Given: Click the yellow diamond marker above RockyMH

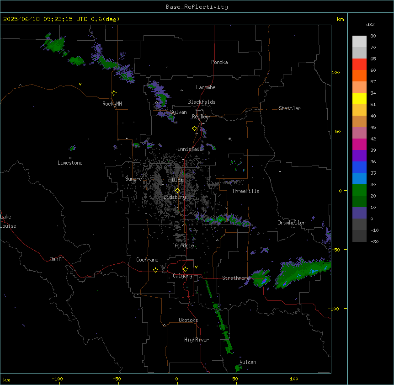Looking at the screenshot, I should pos(114,93).
